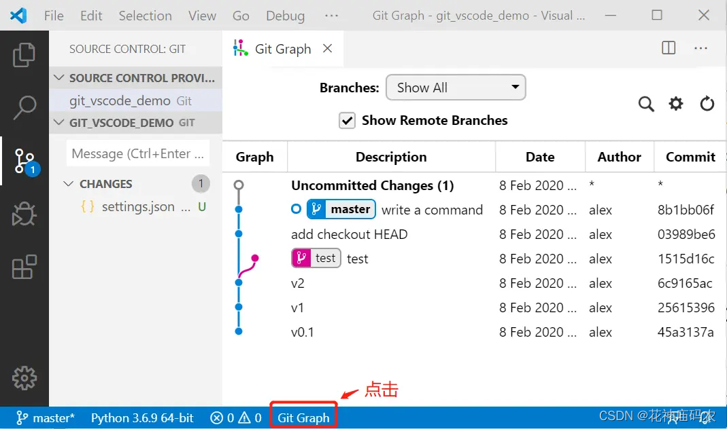727x429 pixels.
Task: Select git_vscode_demo Git provider row
Action: click(136, 100)
